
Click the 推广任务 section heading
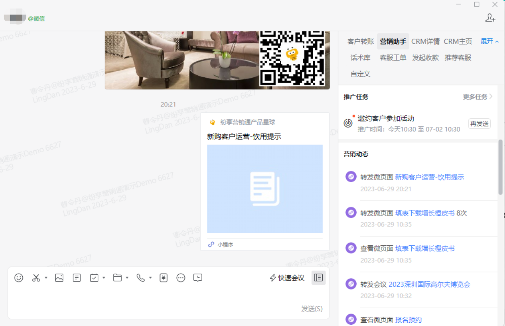click(x=356, y=97)
